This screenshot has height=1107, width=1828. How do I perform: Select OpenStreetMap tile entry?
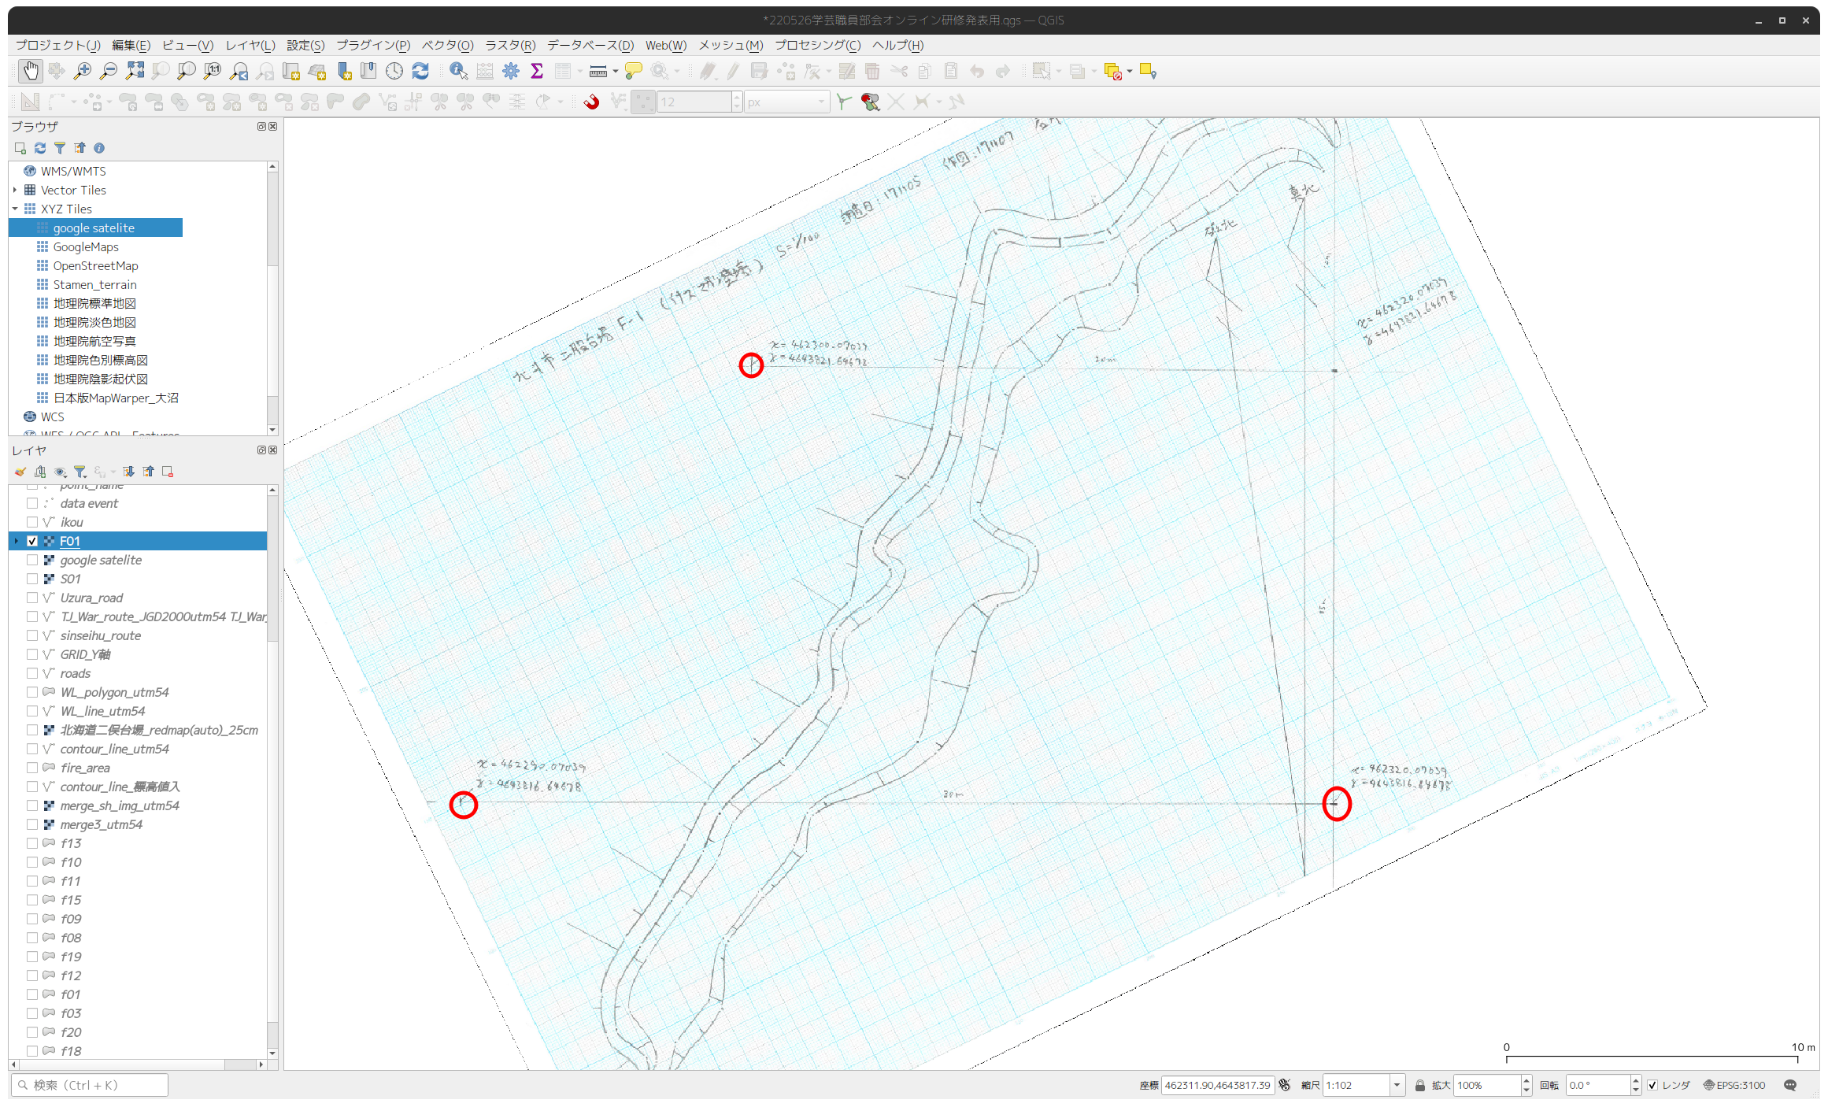click(x=95, y=265)
